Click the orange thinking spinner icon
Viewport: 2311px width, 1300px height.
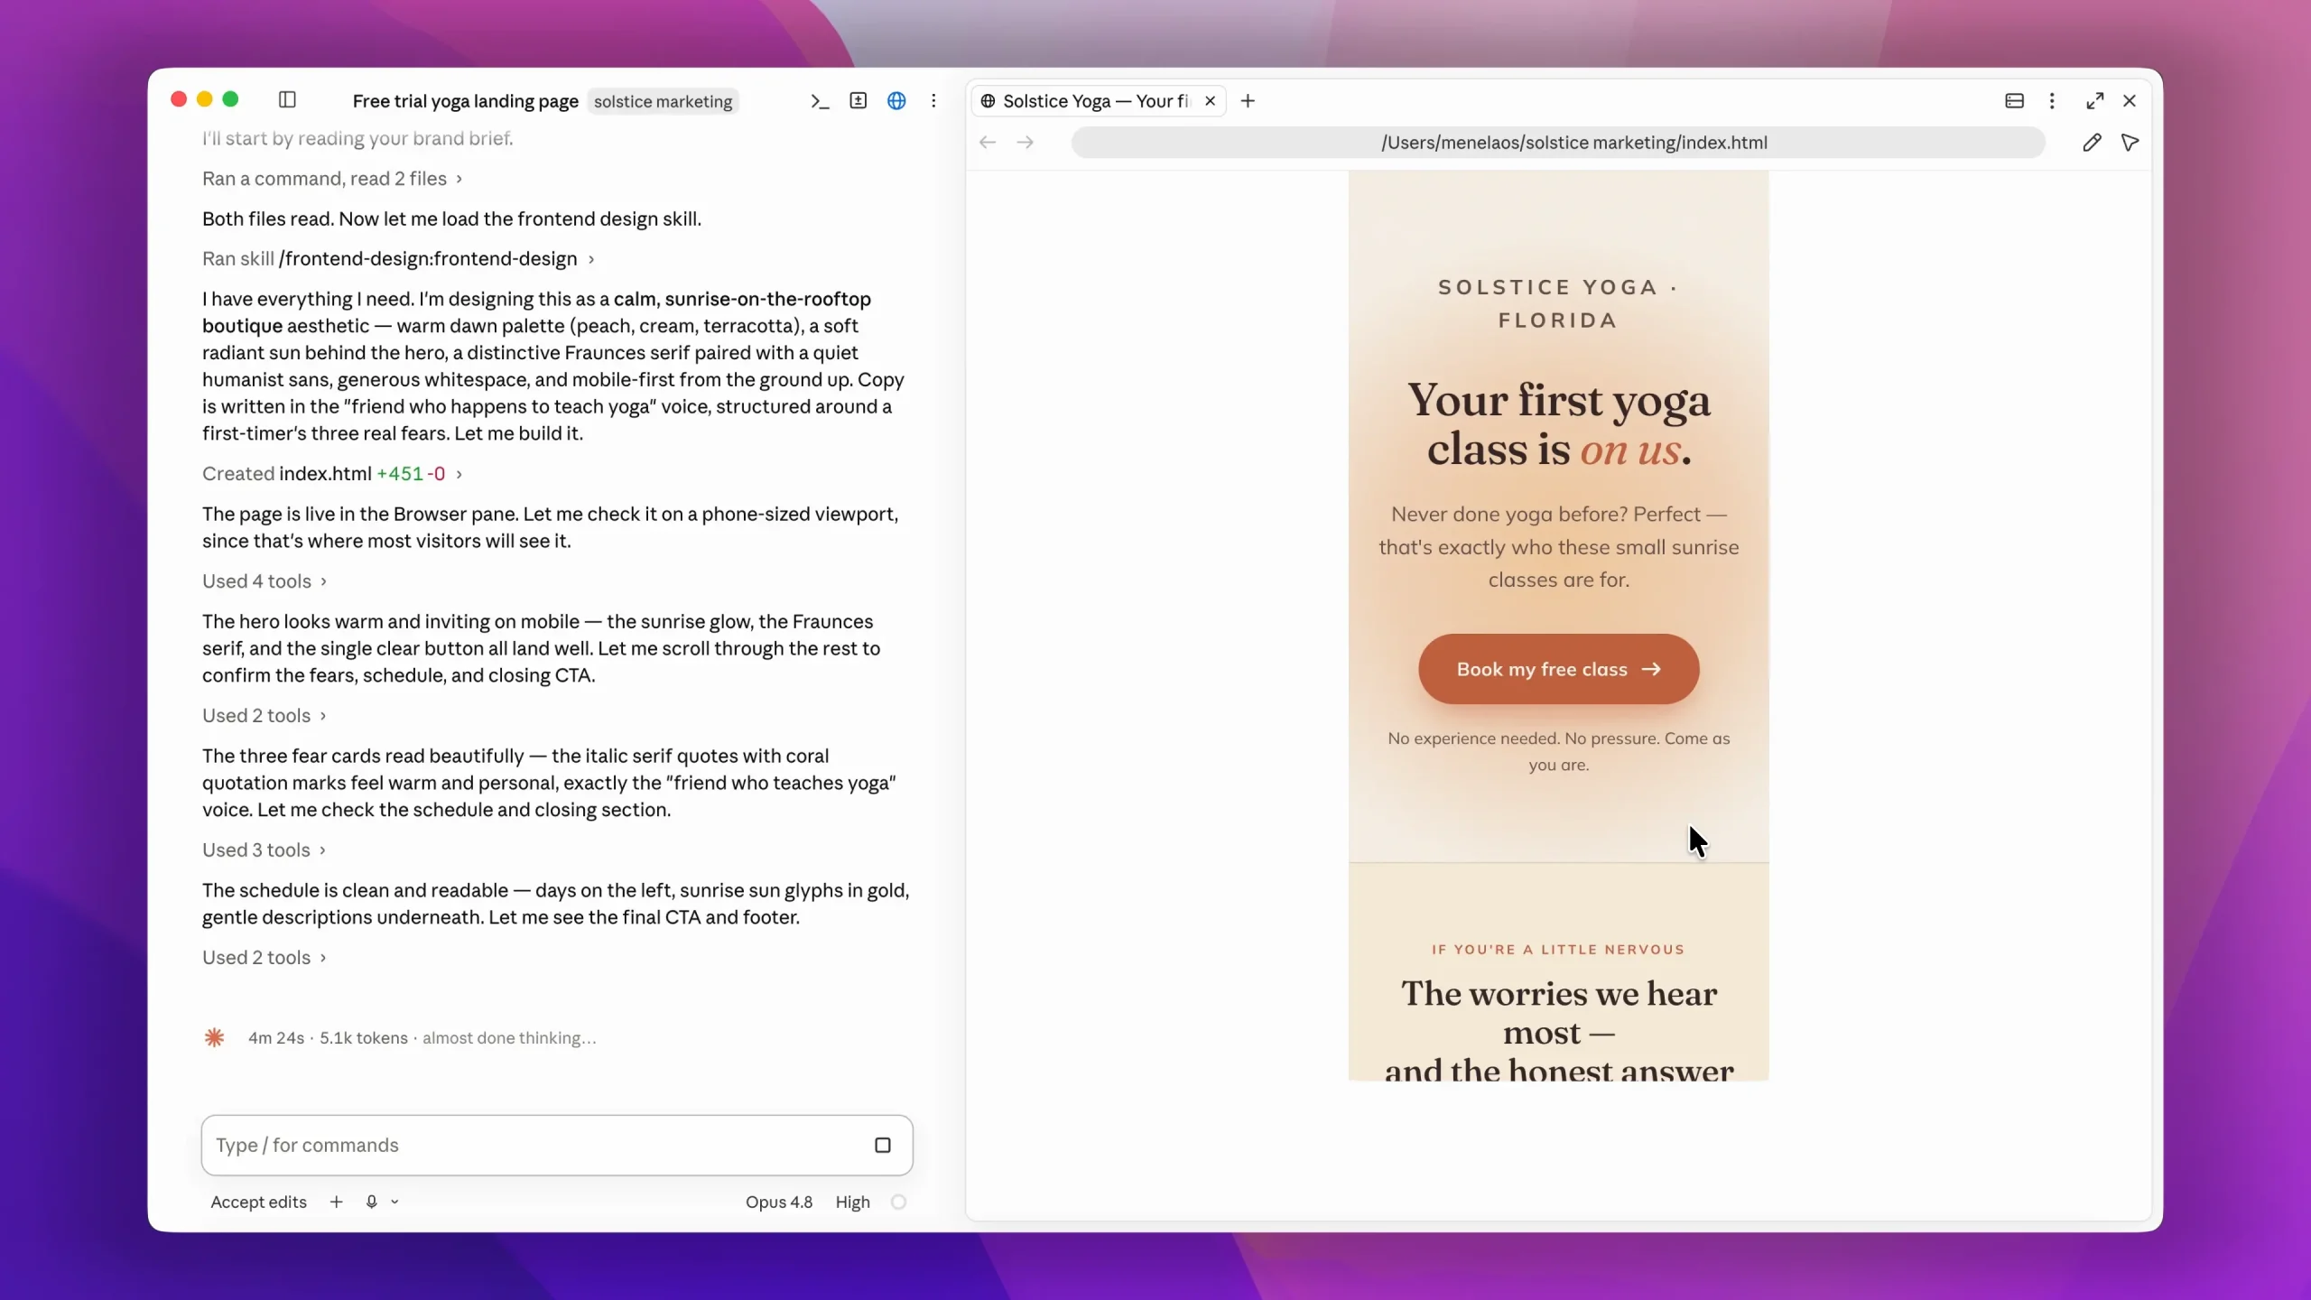pos(214,1037)
